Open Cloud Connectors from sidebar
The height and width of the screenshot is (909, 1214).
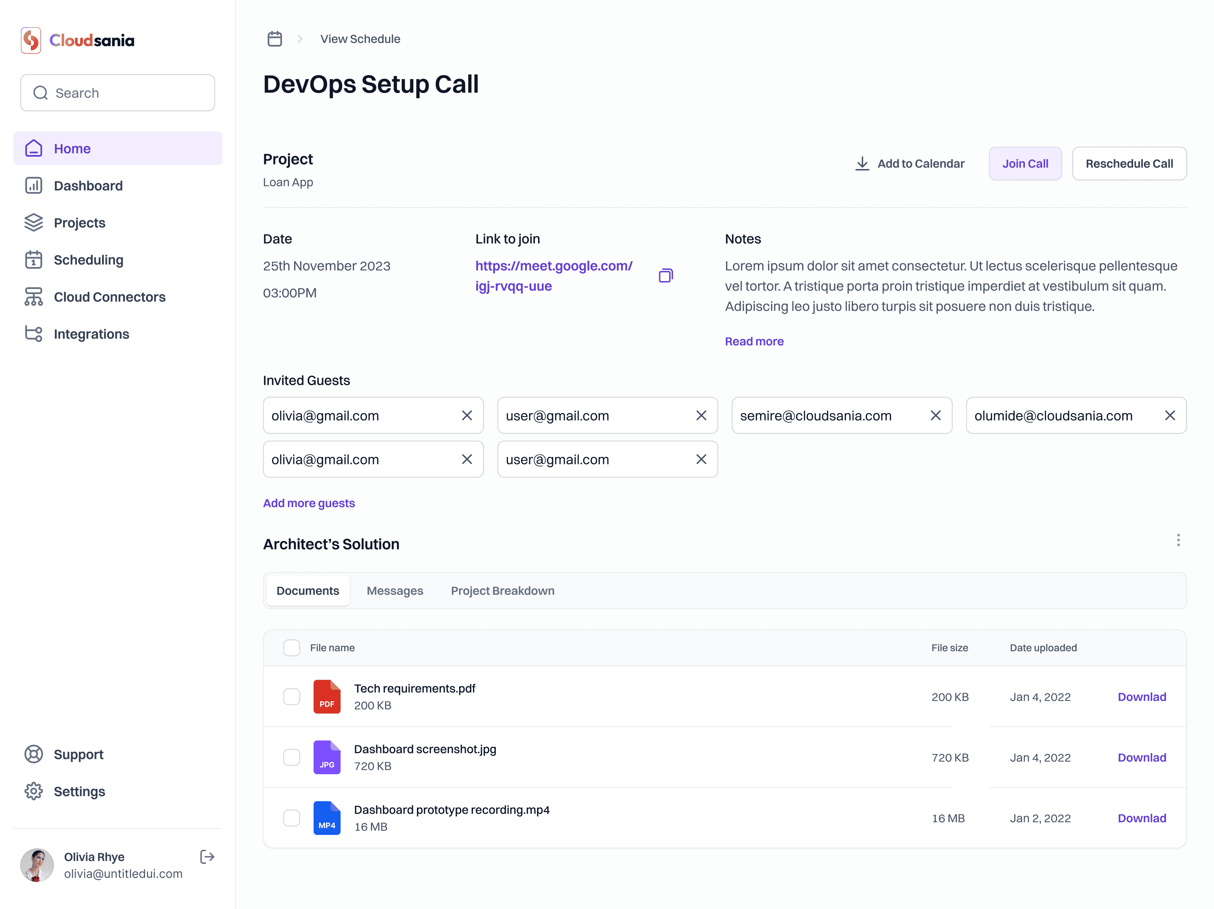[x=109, y=297]
